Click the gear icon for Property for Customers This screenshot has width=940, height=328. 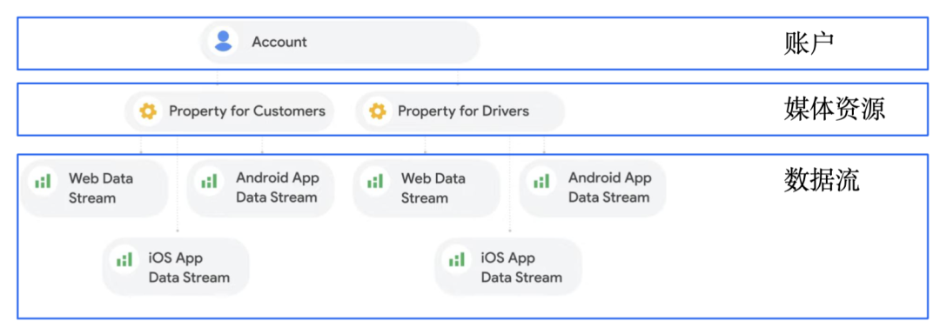pyautogui.click(x=147, y=111)
